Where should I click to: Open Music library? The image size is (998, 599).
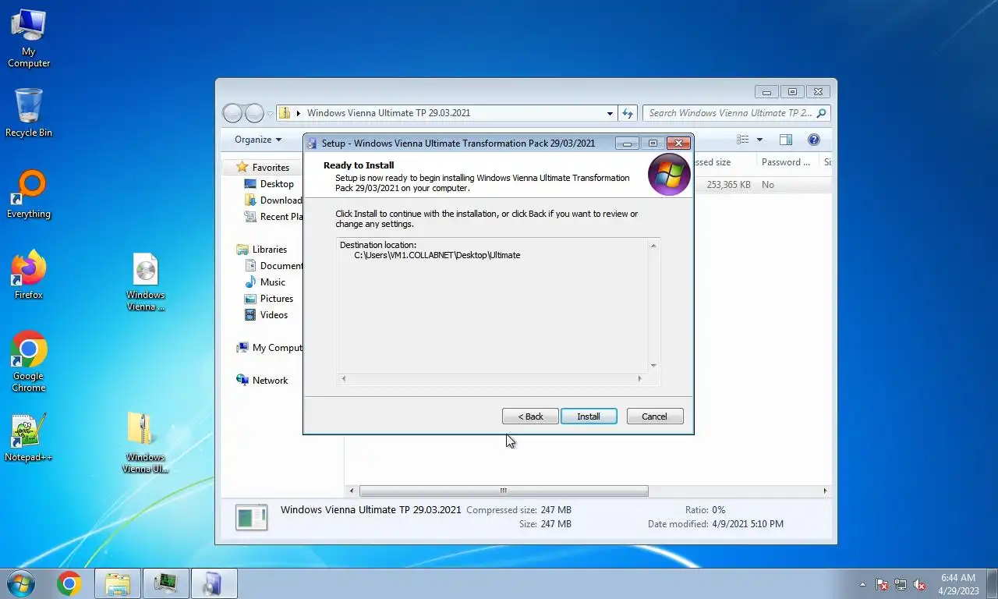point(264,282)
